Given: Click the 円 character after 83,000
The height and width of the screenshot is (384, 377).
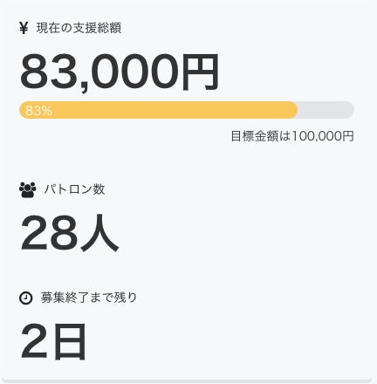Looking at the screenshot, I should (201, 72).
